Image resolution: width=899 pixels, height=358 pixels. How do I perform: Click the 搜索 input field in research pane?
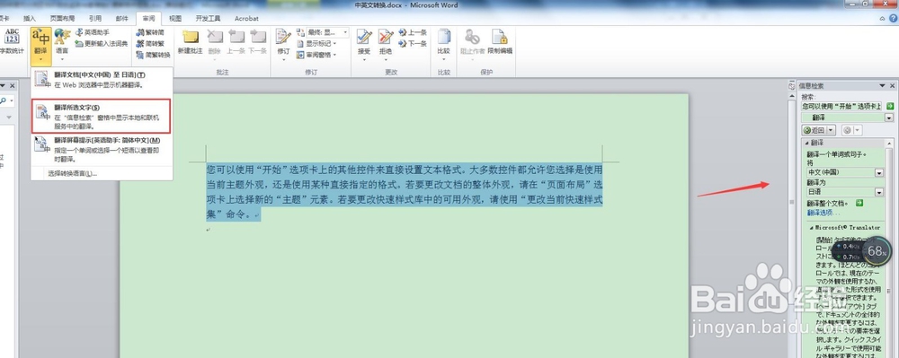coord(841,106)
